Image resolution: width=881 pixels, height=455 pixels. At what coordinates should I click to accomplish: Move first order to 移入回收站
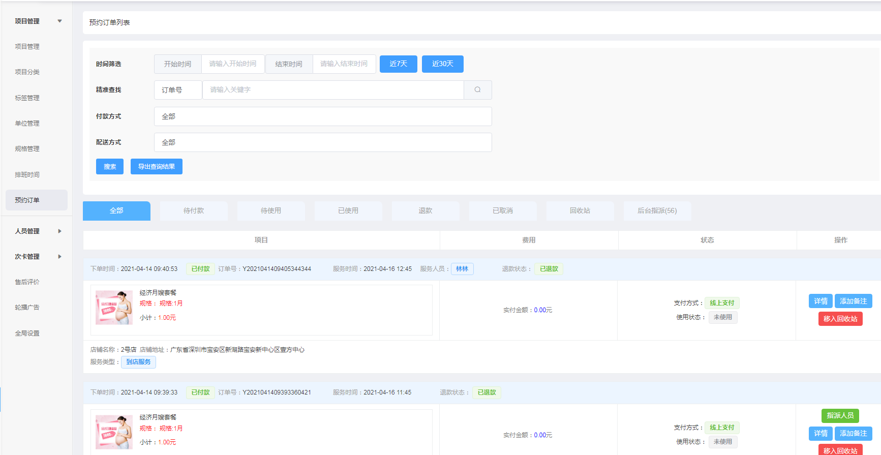pos(840,319)
